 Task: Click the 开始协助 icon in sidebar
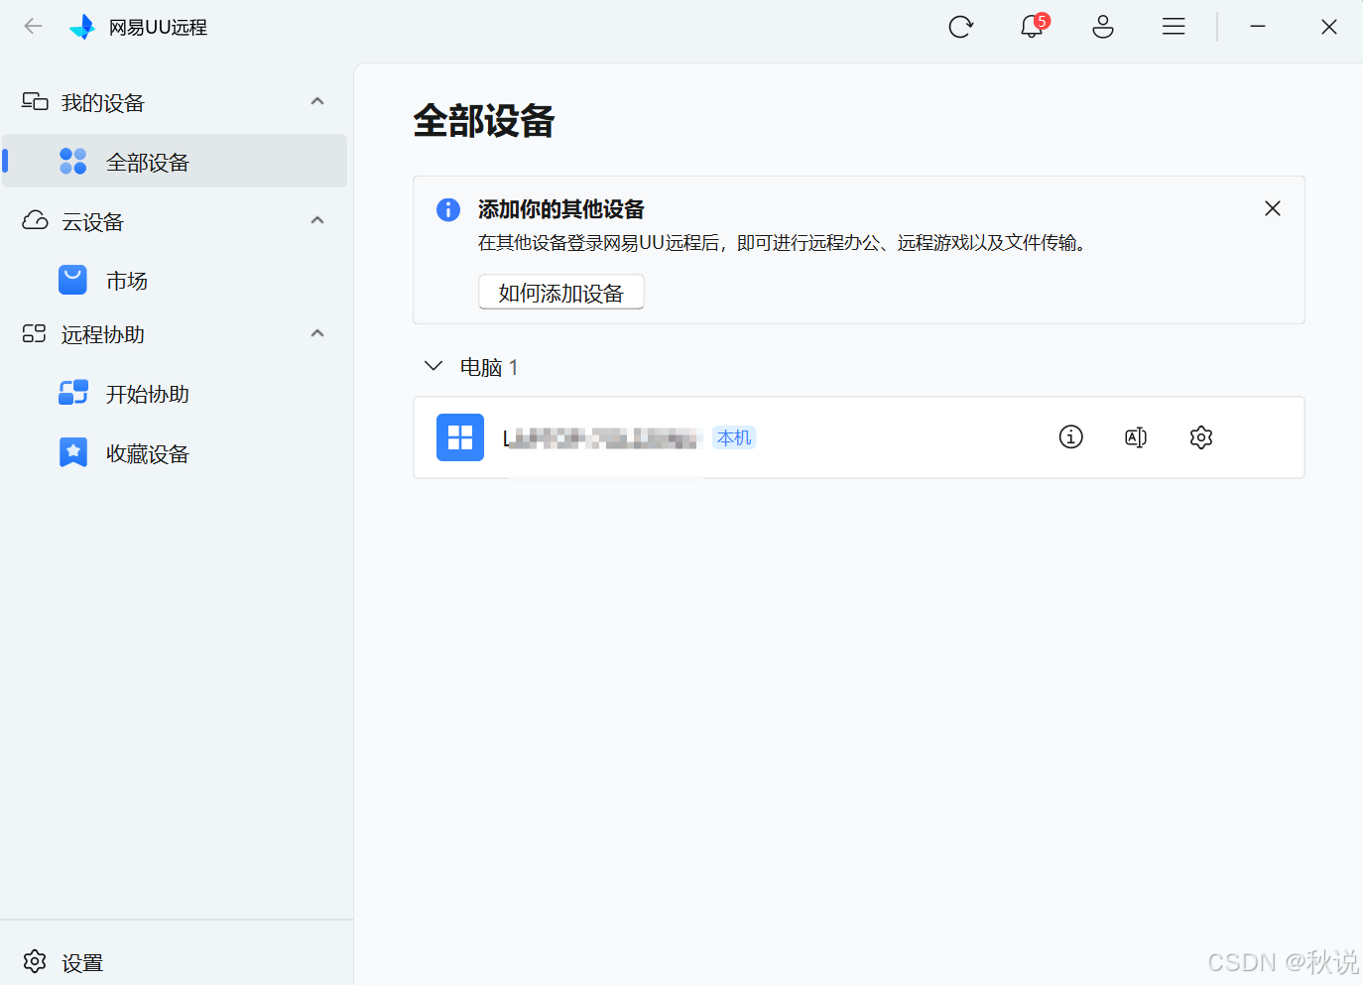[x=72, y=393]
